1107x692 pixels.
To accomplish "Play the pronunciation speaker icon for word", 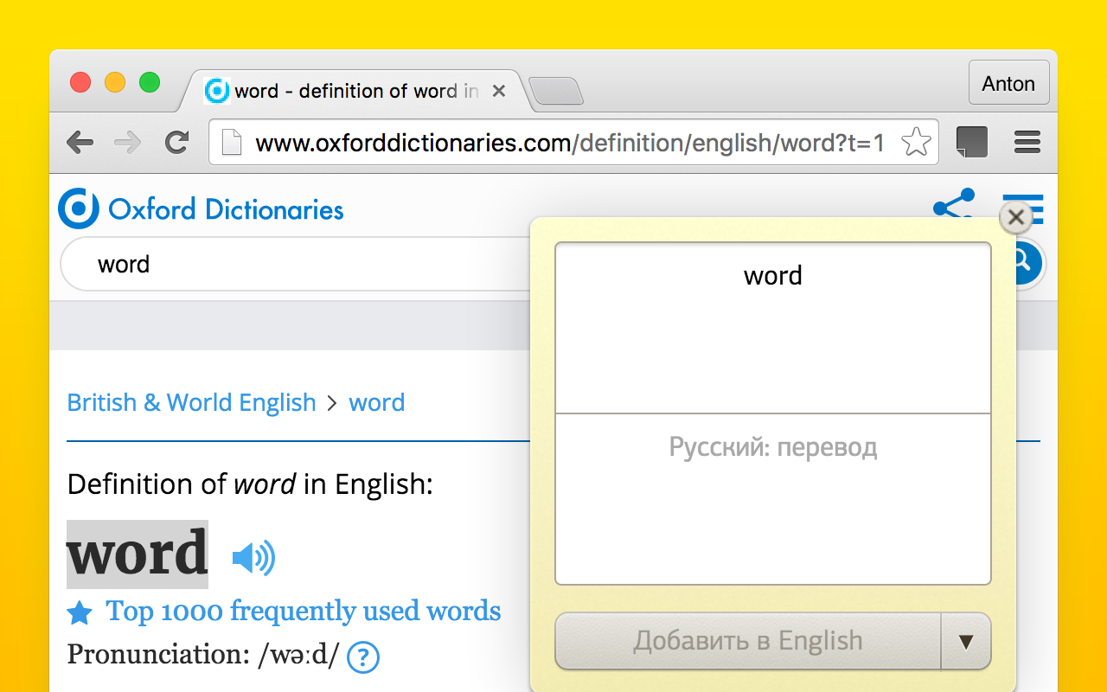I will [253, 557].
